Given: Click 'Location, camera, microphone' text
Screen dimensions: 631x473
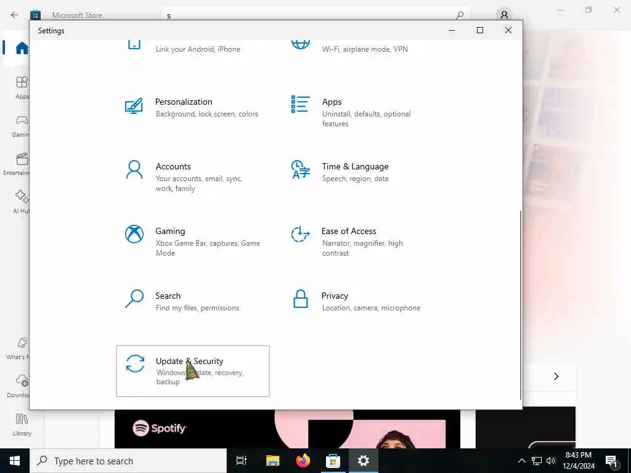Looking at the screenshot, I should [x=371, y=308].
